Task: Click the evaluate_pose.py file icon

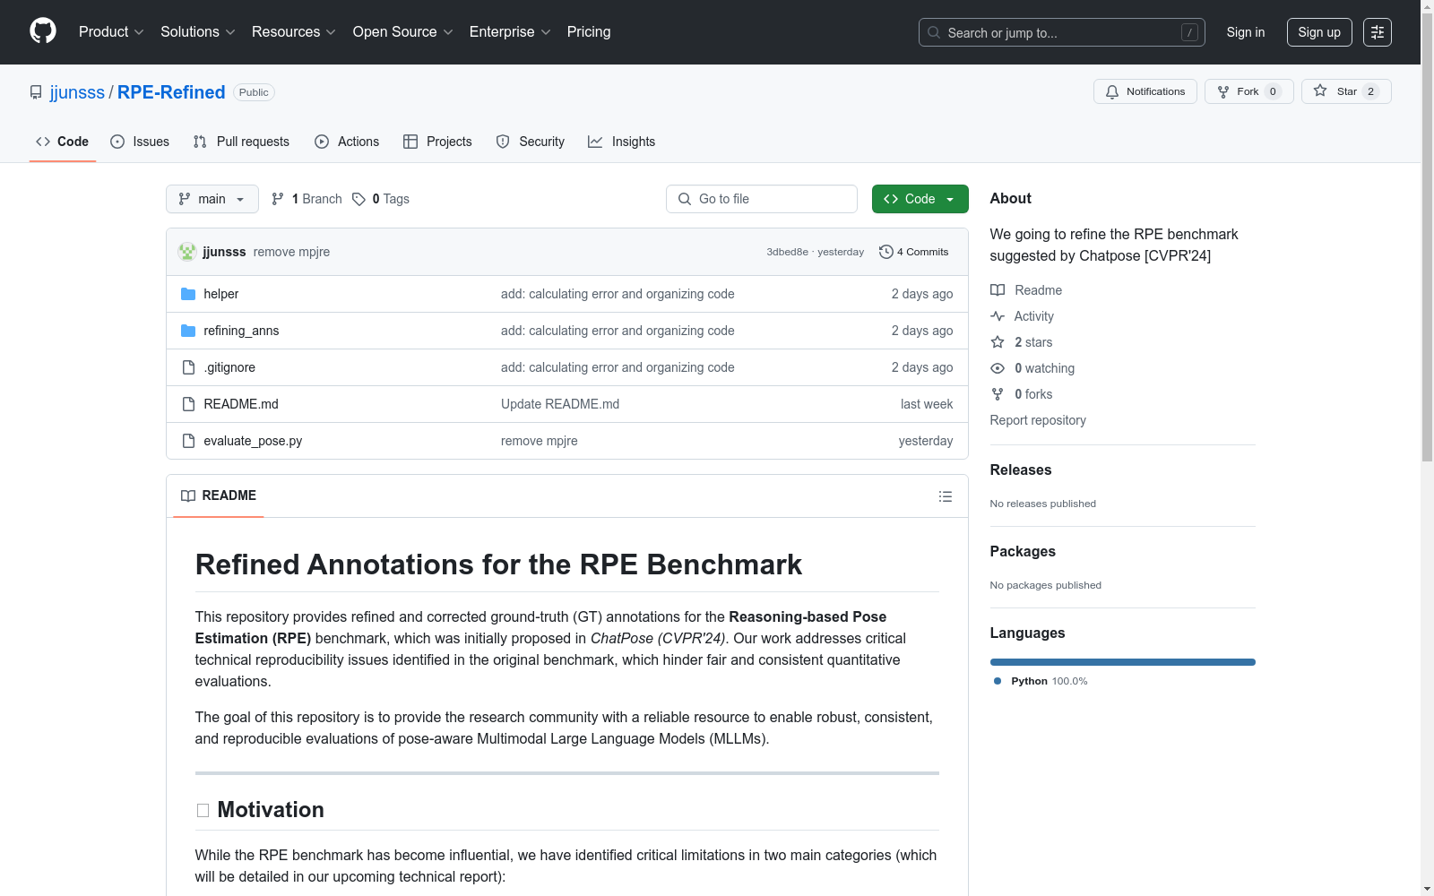Action: (188, 441)
